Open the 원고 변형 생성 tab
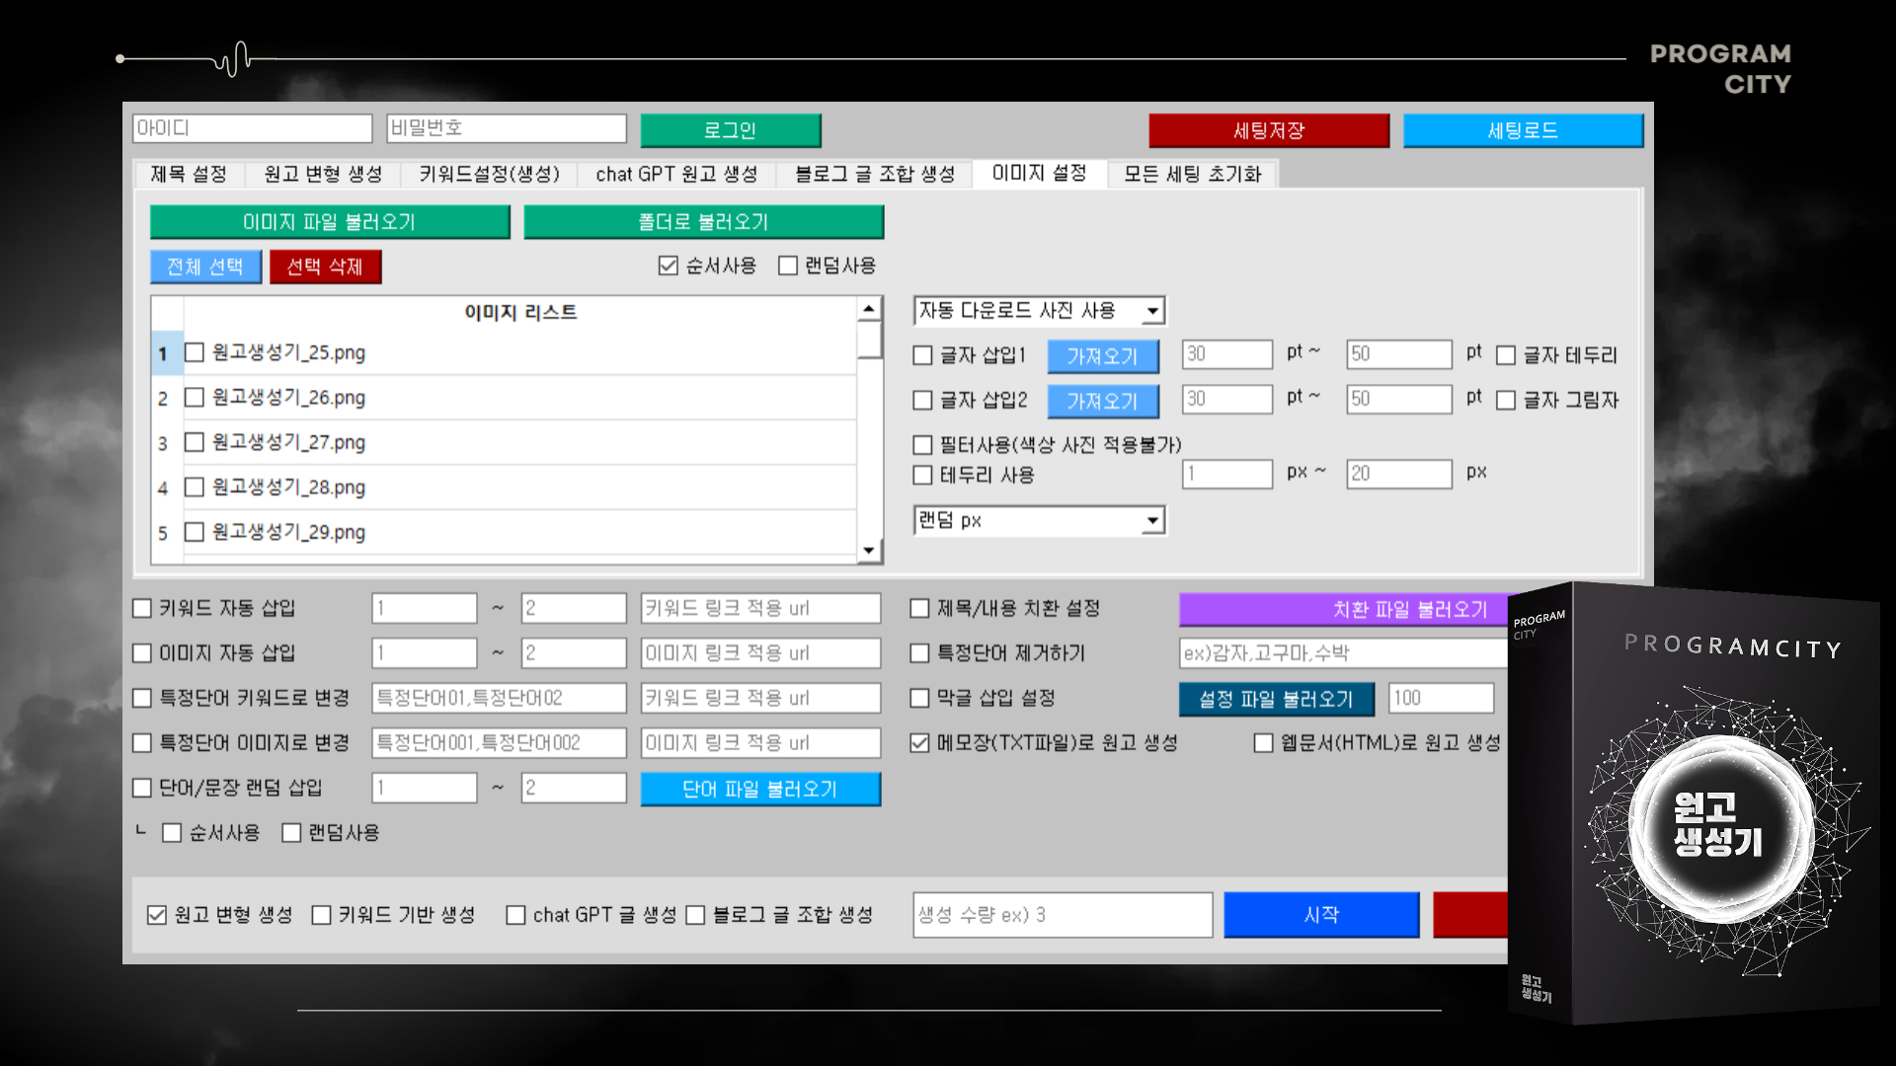The height and width of the screenshot is (1066, 1896). 323,175
